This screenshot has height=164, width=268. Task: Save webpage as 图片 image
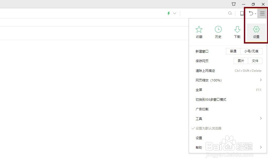tap(241, 61)
